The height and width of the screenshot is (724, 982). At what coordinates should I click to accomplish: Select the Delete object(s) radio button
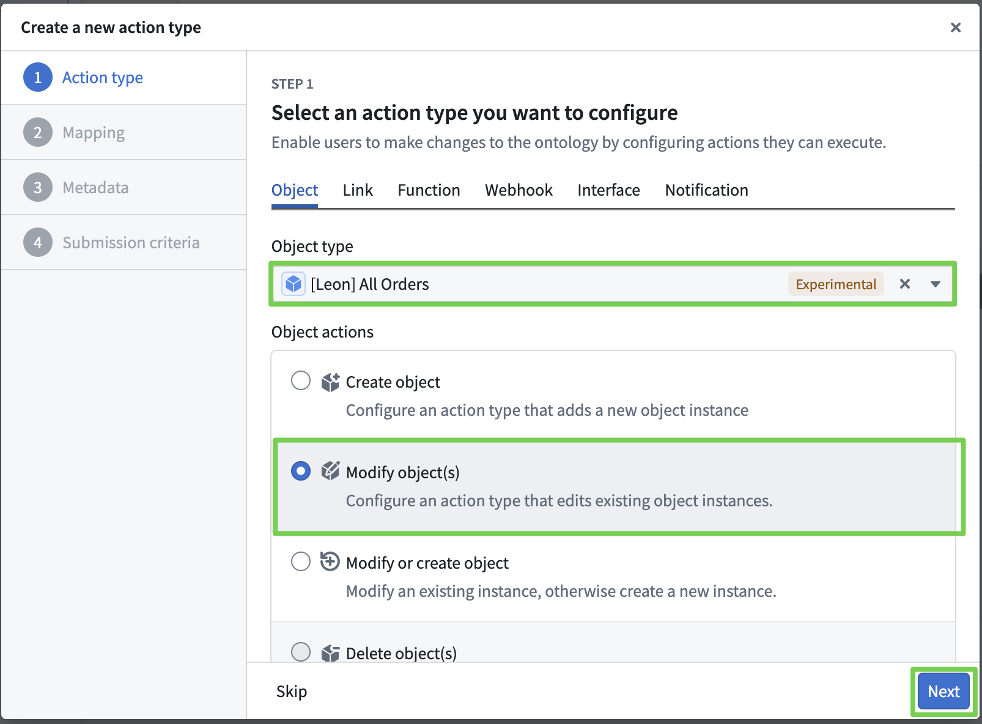[x=301, y=652]
